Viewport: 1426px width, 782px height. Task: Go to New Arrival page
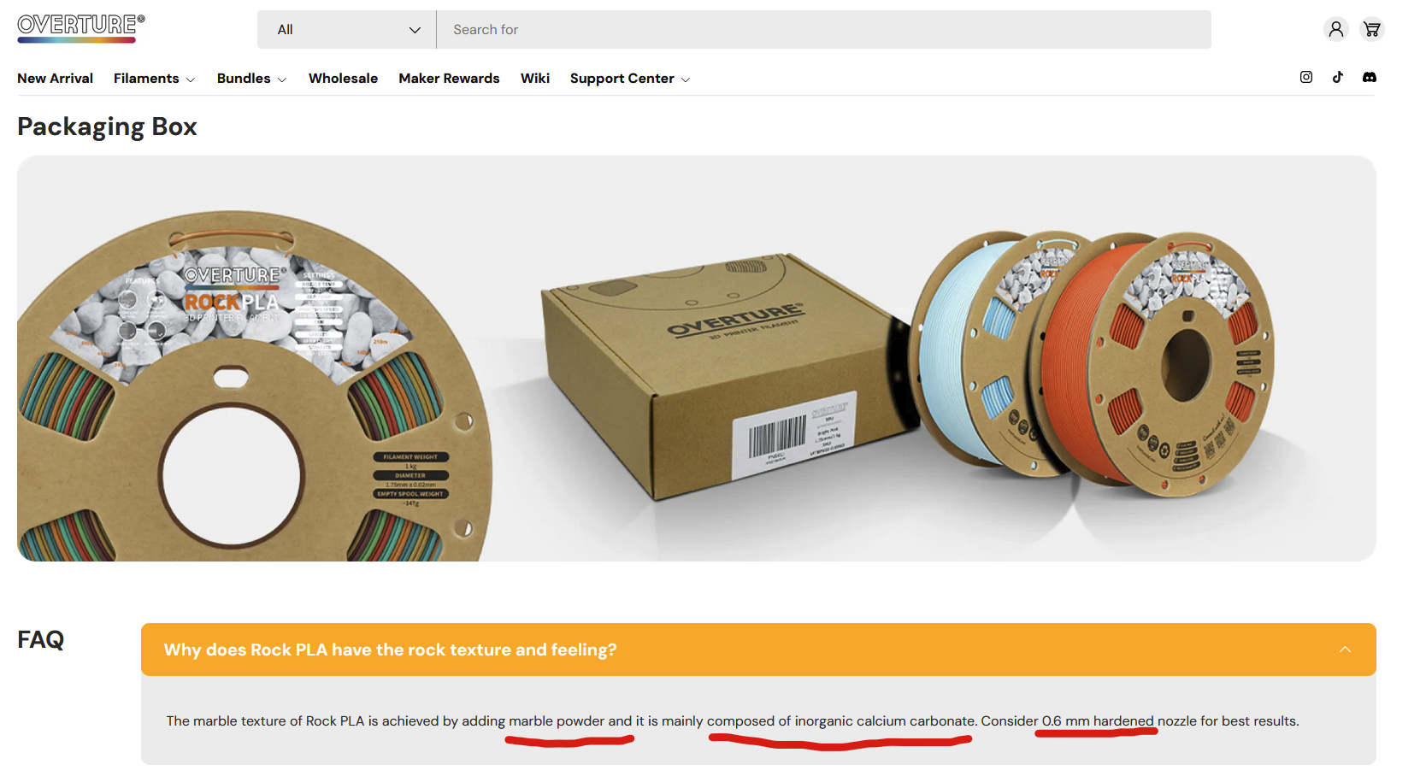pyautogui.click(x=55, y=79)
